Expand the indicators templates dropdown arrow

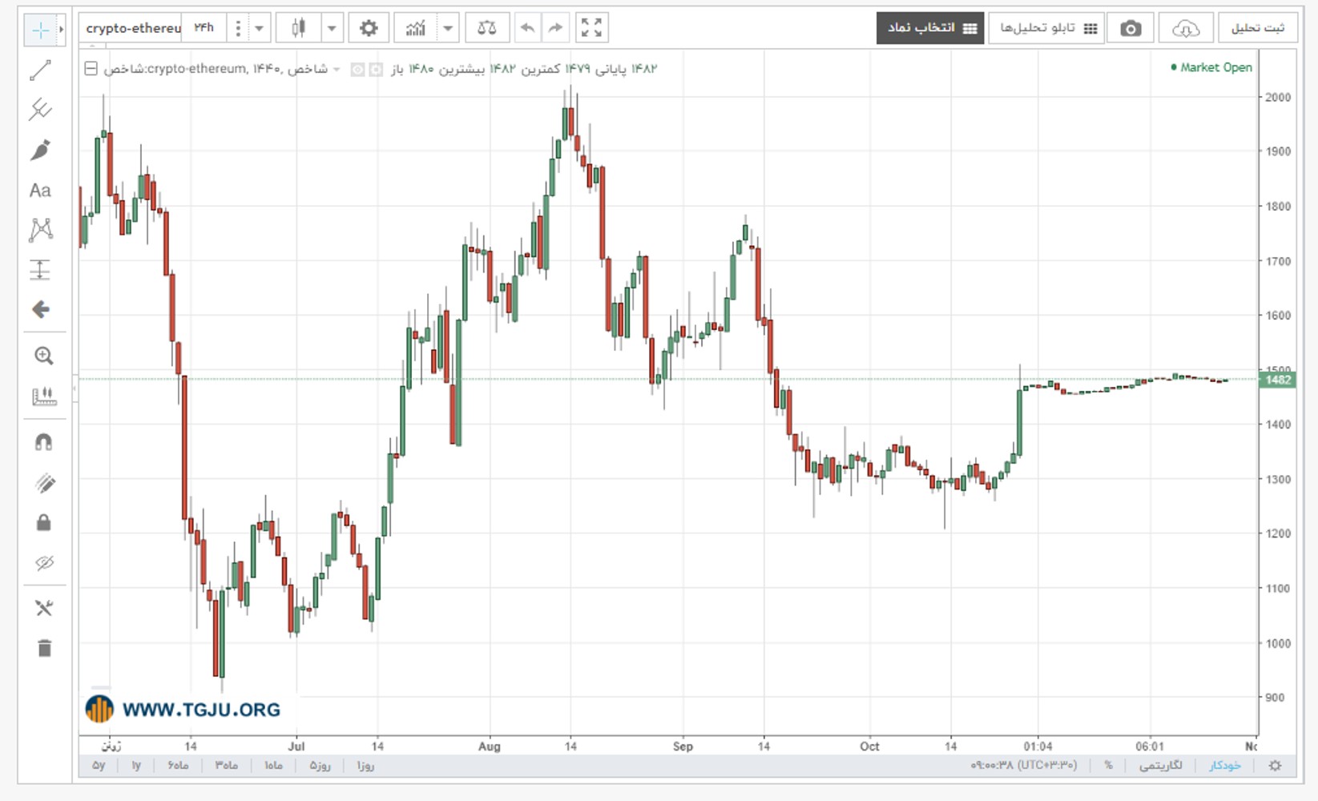pyautogui.click(x=448, y=28)
